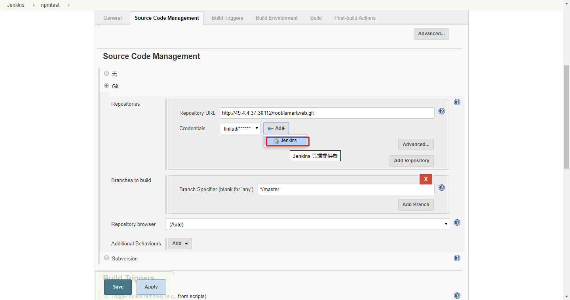Open help icon beside Repository browser
This screenshot has width=570, height=300.
(x=457, y=222)
